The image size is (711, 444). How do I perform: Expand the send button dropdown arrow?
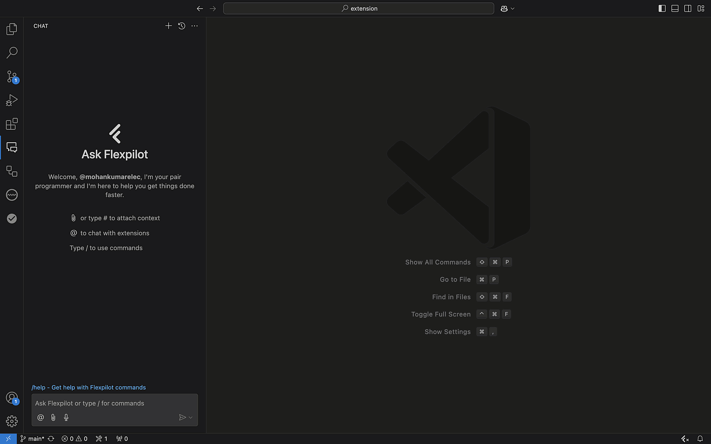191,418
